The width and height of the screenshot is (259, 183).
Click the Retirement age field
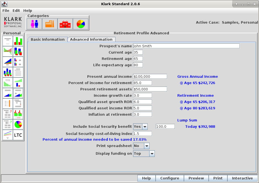coord(138,59)
